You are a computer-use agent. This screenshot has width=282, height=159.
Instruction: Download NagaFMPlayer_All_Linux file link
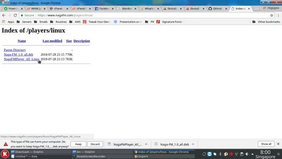click(22, 59)
